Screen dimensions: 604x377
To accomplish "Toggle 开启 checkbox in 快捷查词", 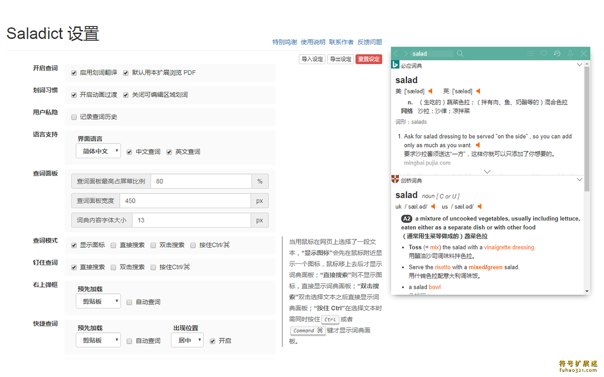I will tap(213, 341).
